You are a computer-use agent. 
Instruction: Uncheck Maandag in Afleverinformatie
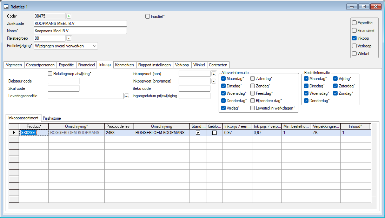224,79
